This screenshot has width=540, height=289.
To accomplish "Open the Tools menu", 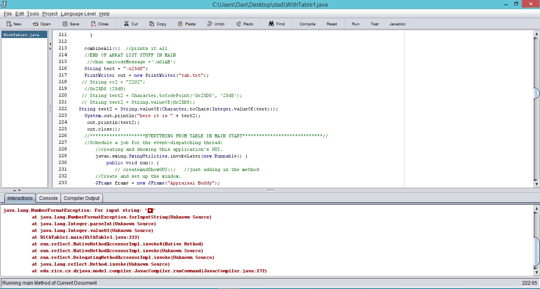I will tap(33, 14).
